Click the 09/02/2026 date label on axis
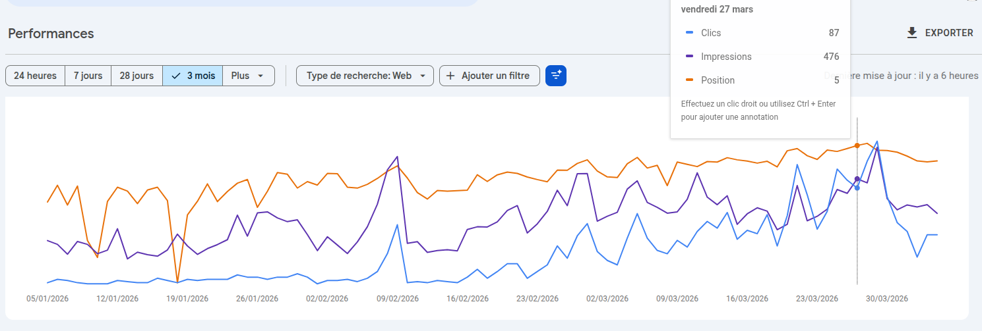 [x=398, y=299]
